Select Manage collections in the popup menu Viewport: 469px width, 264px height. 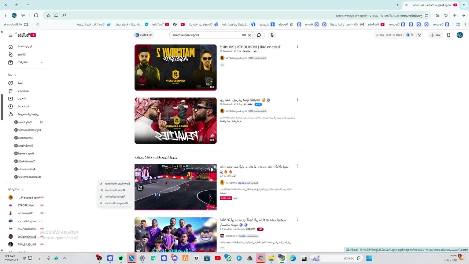tap(115, 203)
